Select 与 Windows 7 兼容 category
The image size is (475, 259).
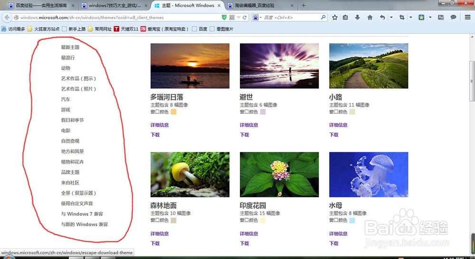coord(82,214)
